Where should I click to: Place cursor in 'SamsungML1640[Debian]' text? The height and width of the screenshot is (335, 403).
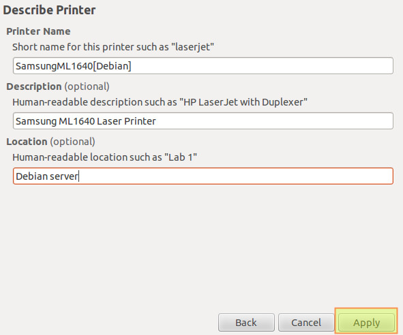coord(74,66)
